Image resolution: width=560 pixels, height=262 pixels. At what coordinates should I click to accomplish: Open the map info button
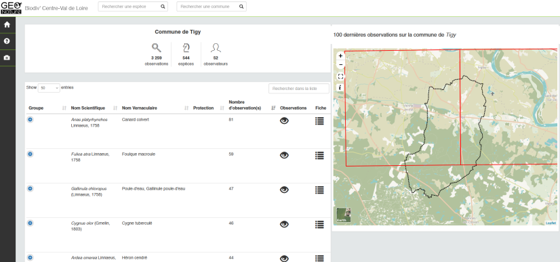(x=340, y=87)
